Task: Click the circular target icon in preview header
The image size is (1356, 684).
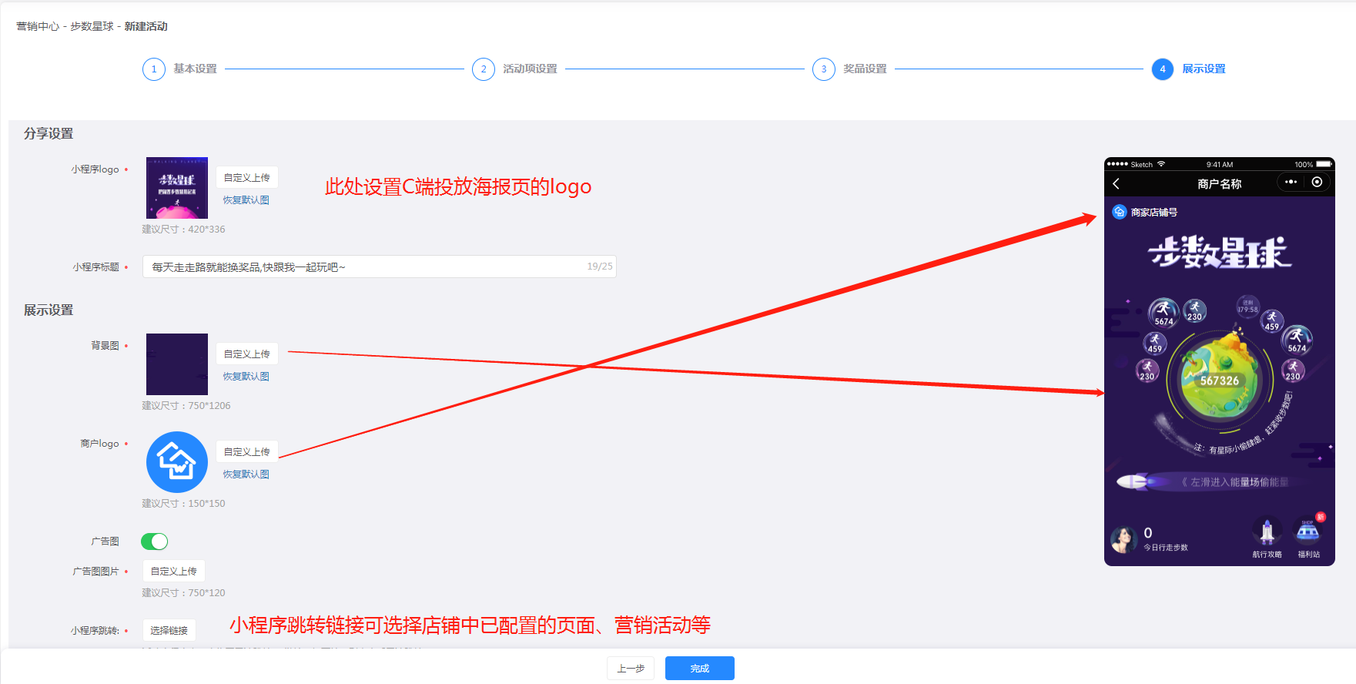Action: point(1317,183)
